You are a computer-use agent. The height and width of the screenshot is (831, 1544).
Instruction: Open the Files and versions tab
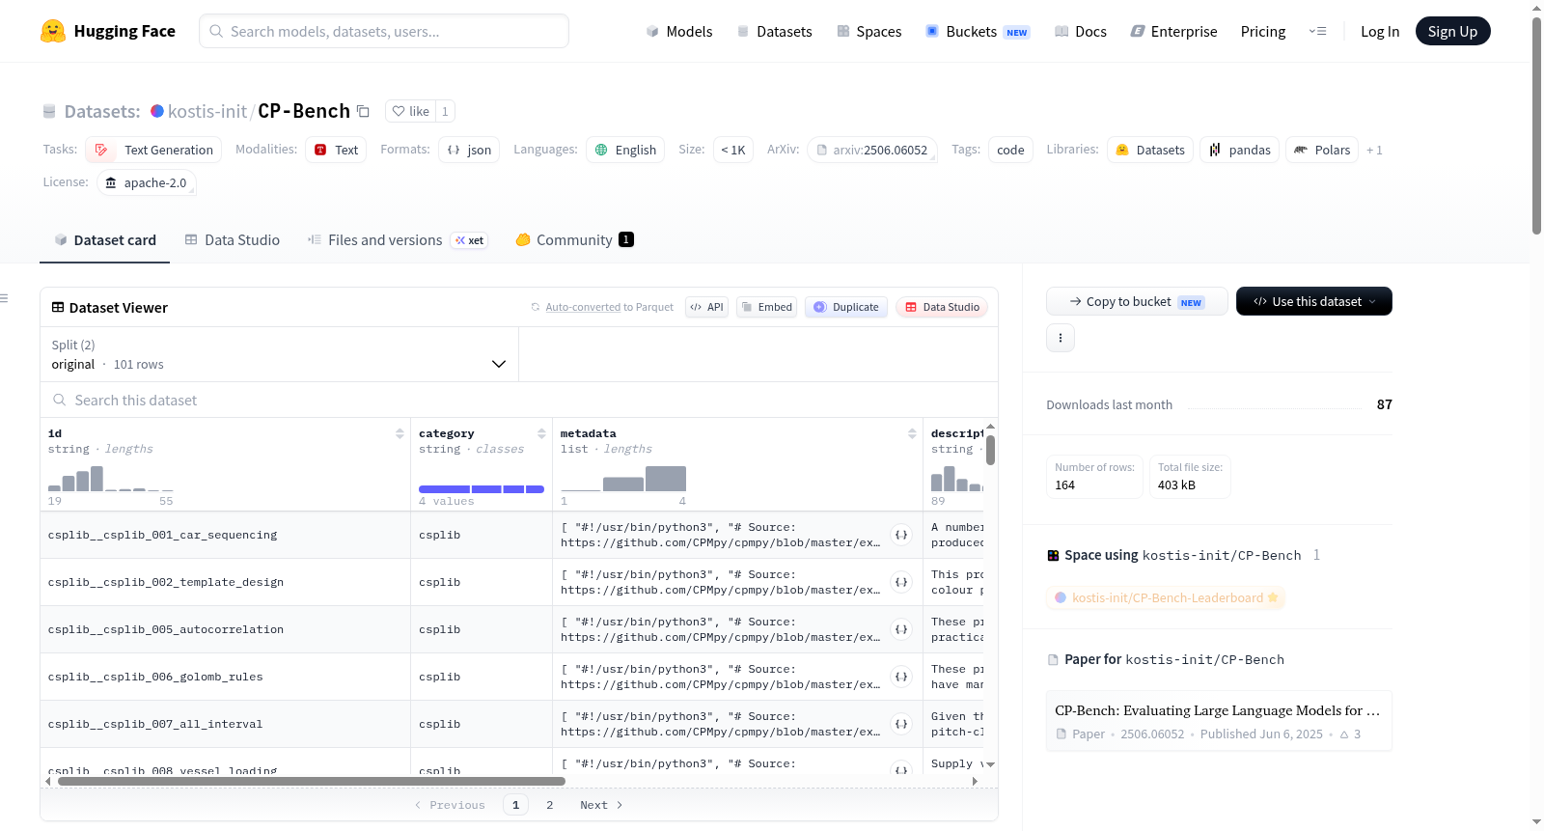pyautogui.click(x=397, y=240)
